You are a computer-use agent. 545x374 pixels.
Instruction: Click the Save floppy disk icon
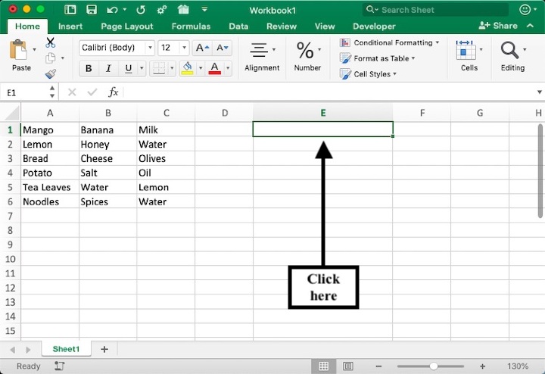92,10
